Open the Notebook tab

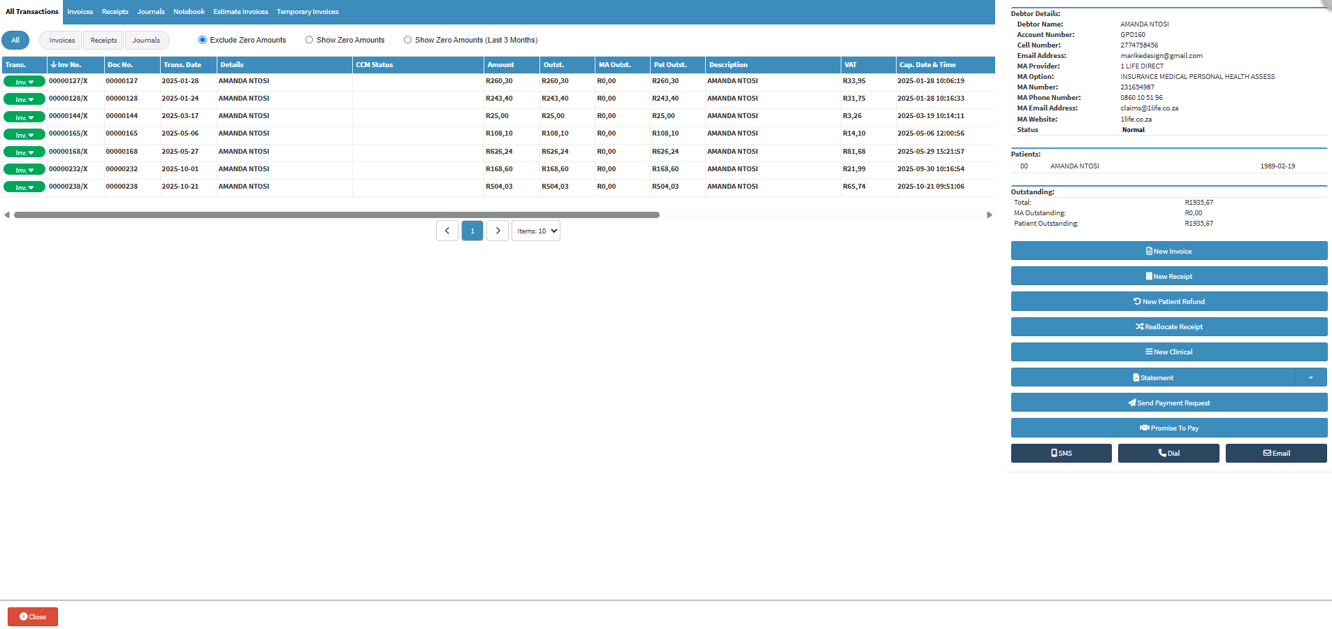click(189, 12)
